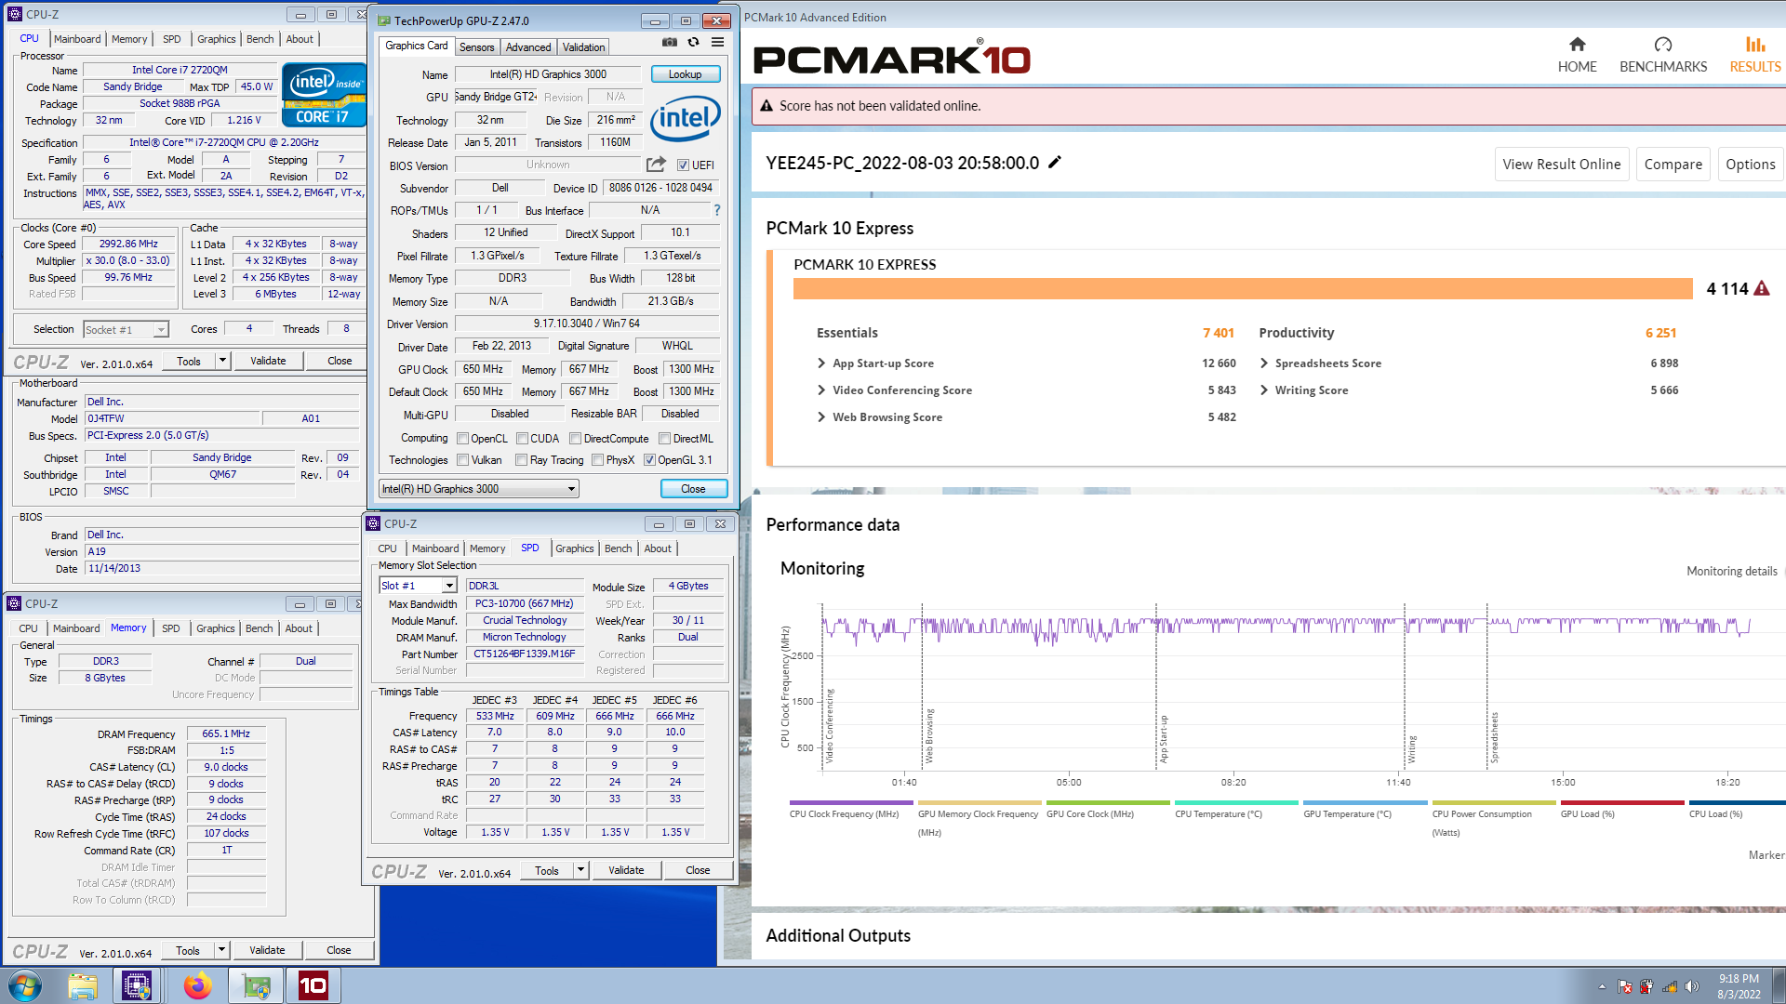The height and width of the screenshot is (1004, 1786).
Task: Launch Firefox from the taskbar
Action: [x=197, y=985]
